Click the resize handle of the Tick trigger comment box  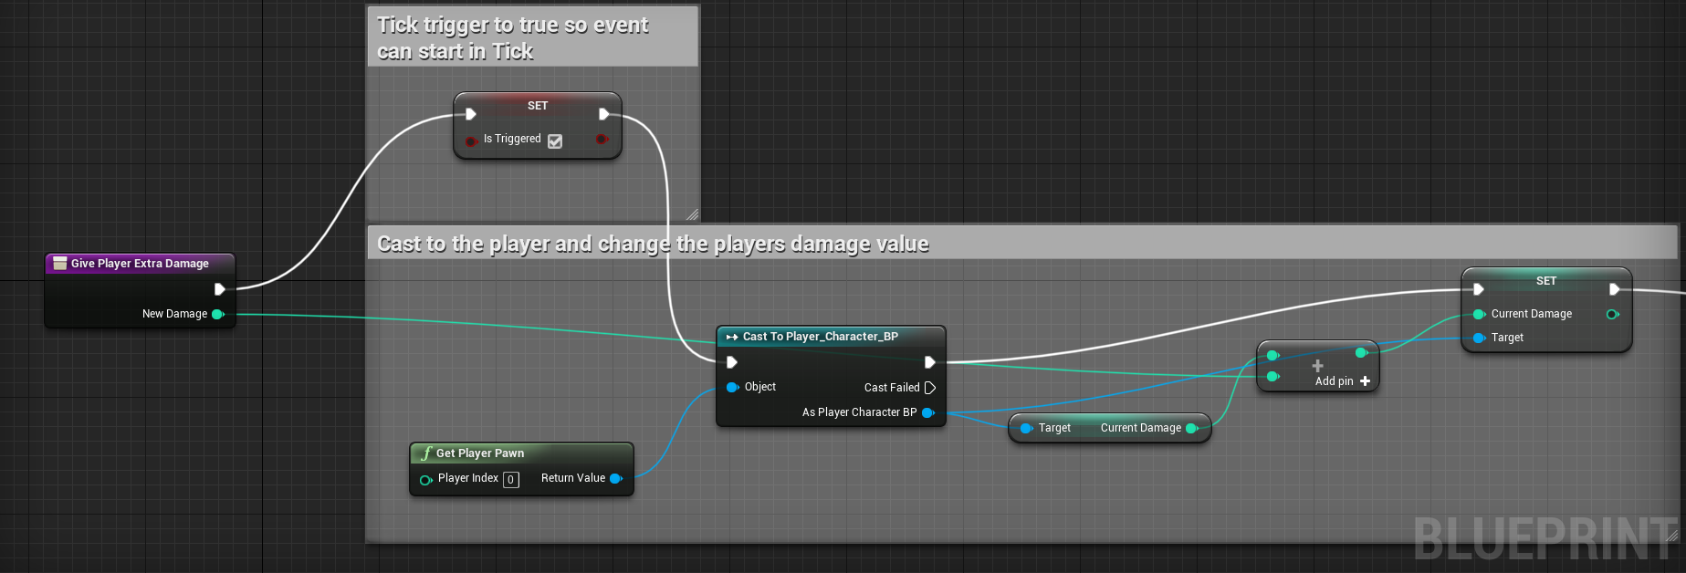(692, 215)
